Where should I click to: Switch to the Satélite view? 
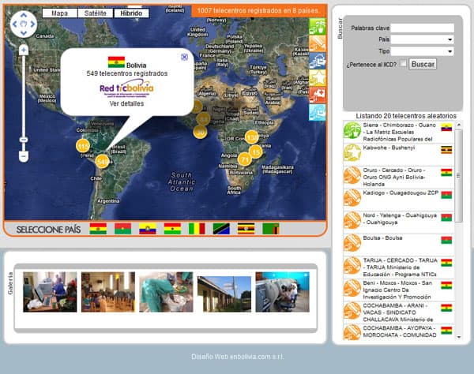click(96, 13)
